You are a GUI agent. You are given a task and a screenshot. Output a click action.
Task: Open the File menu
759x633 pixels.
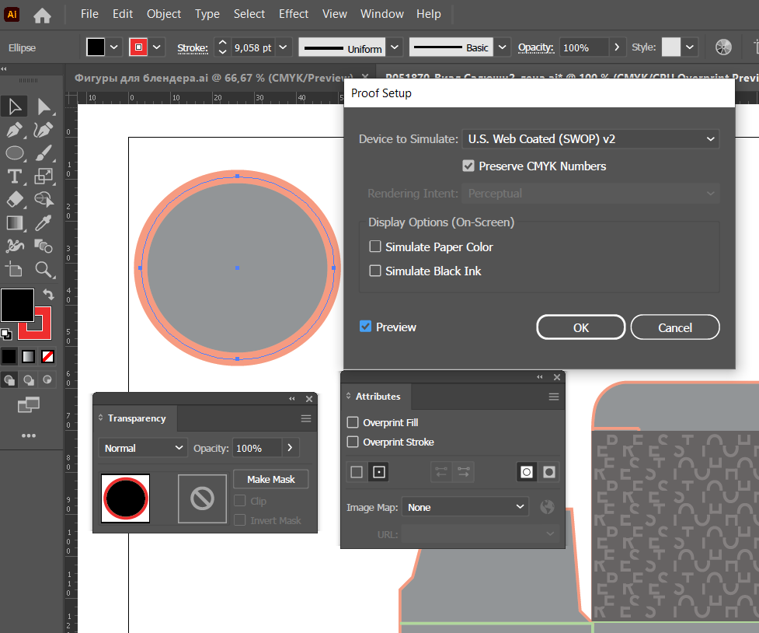(89, 14)
